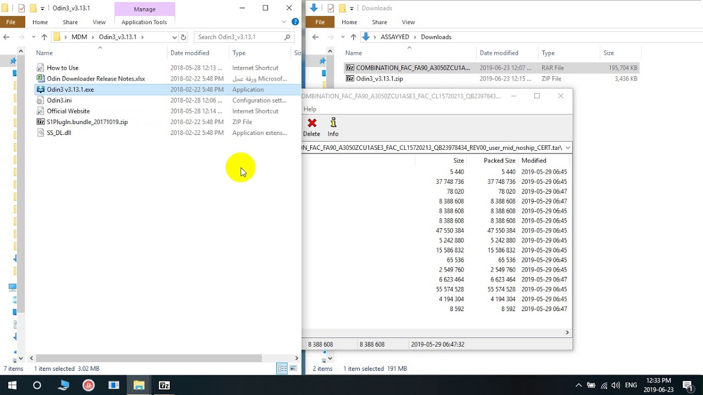Screen dimensions: 703x395
Task: Open Explorer help in Odin3 window
Action: [x=295, y=22]
